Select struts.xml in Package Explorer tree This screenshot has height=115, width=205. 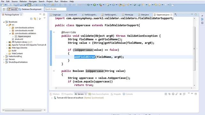click(19, 39)
